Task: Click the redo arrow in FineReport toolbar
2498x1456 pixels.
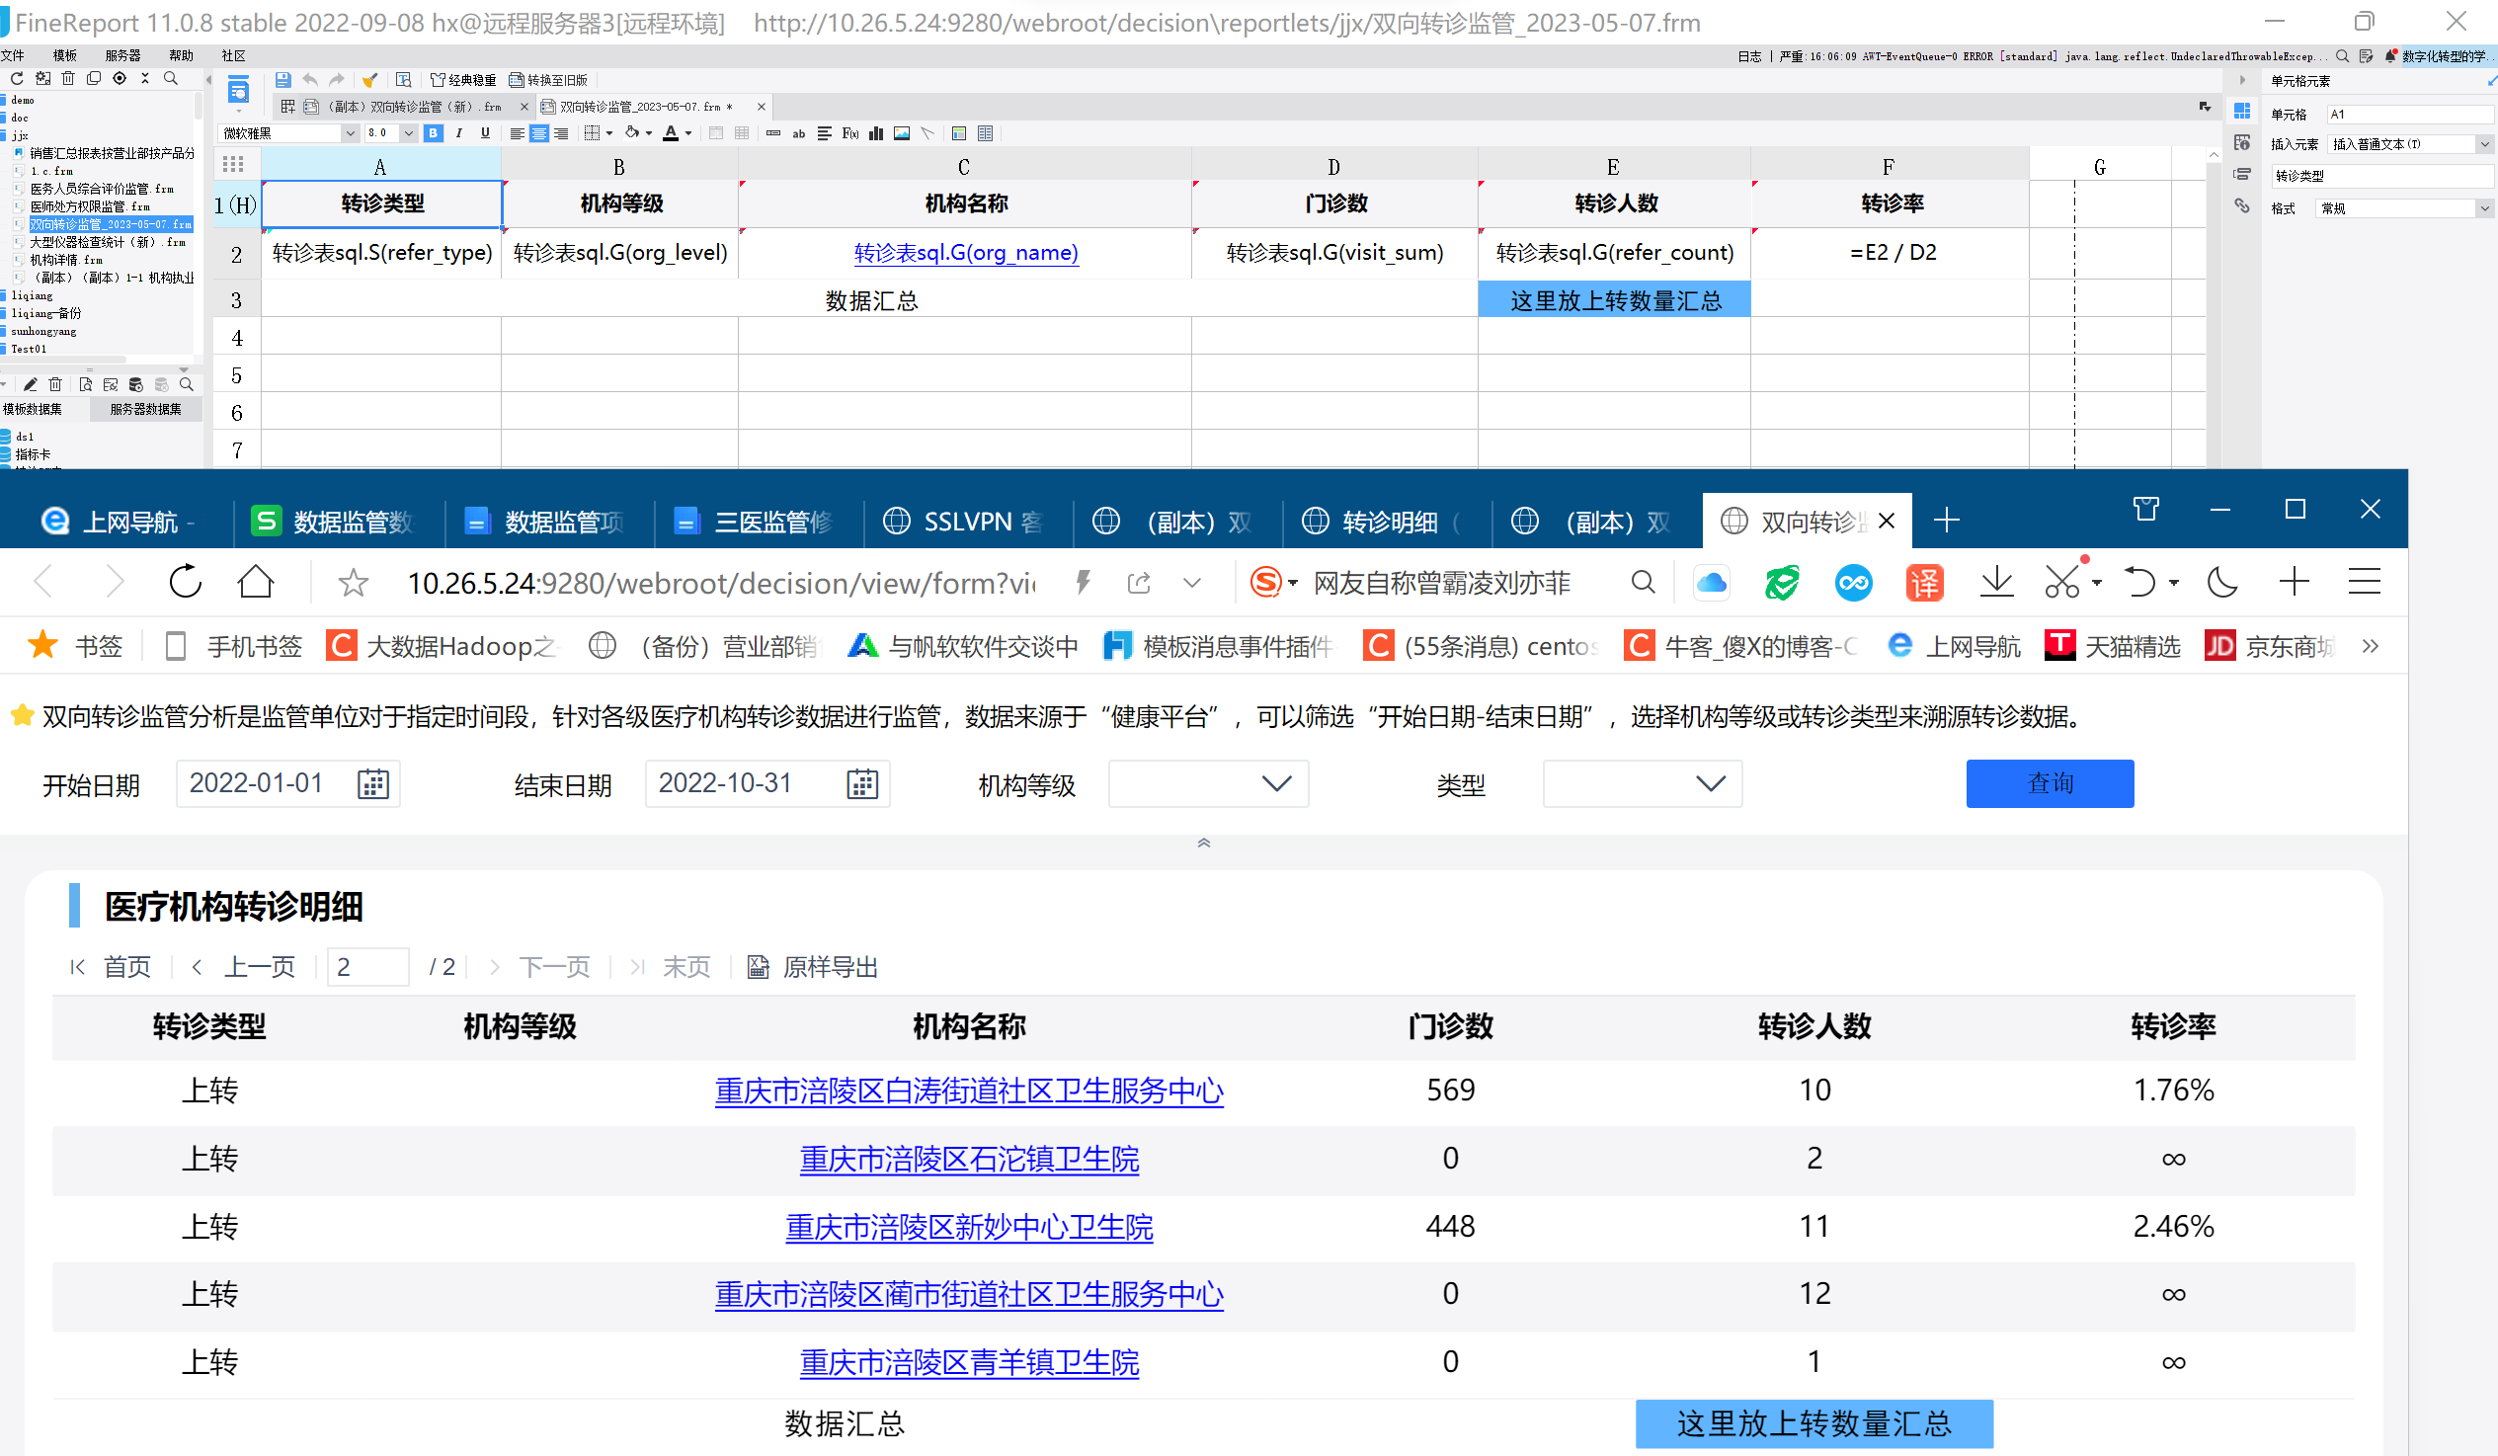Action: click(337, 79)
